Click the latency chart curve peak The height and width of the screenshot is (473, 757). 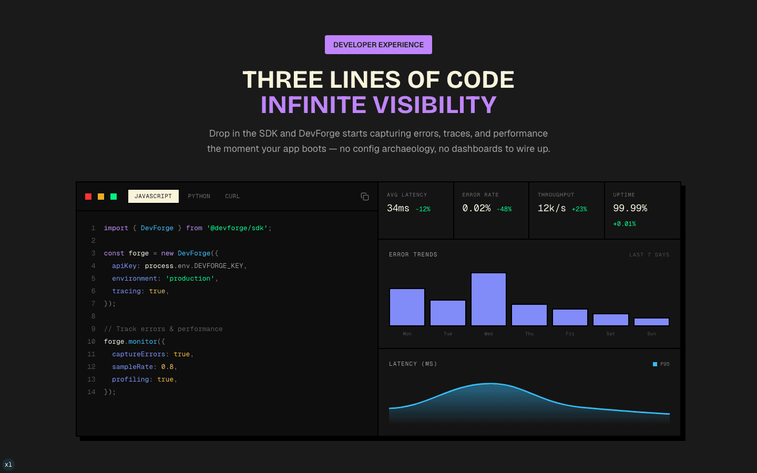pyautogui.click(x=490, y=384)
